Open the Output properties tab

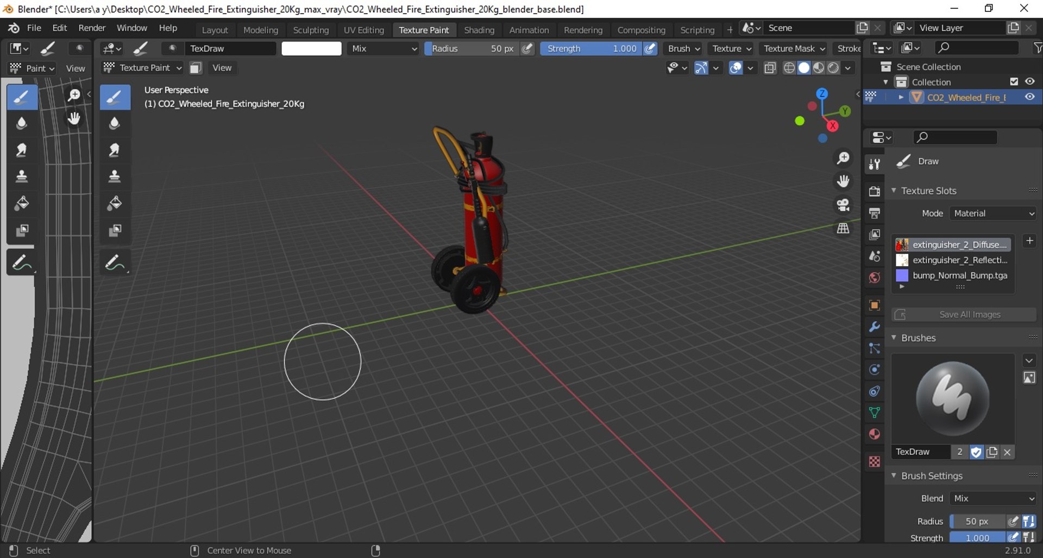click(x=875, y=213)
